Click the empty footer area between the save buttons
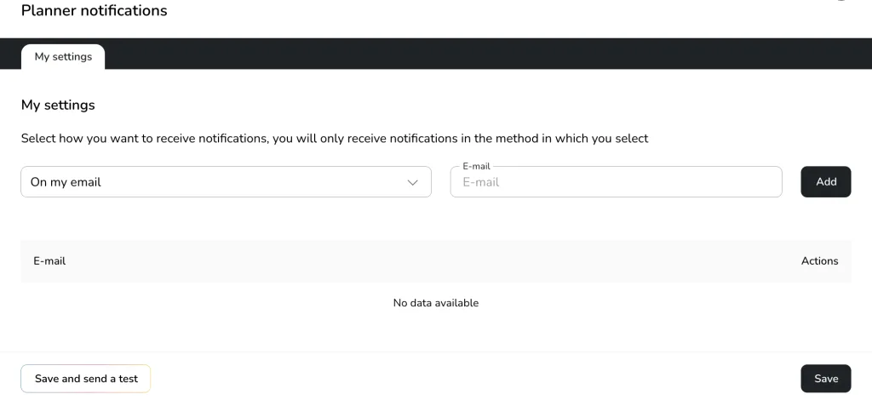 pos(477,379)
